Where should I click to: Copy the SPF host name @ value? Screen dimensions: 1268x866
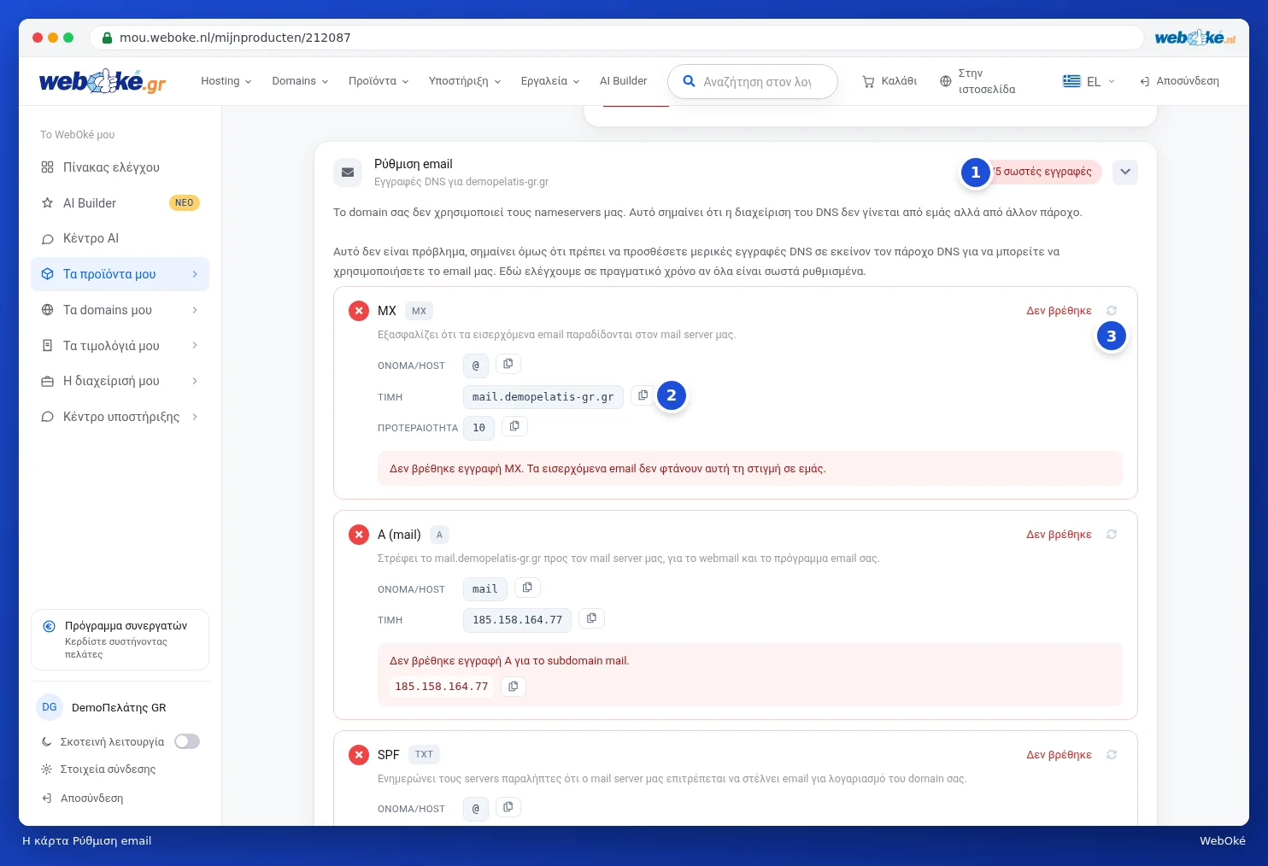pyautogui.click(x=508, y=807)
